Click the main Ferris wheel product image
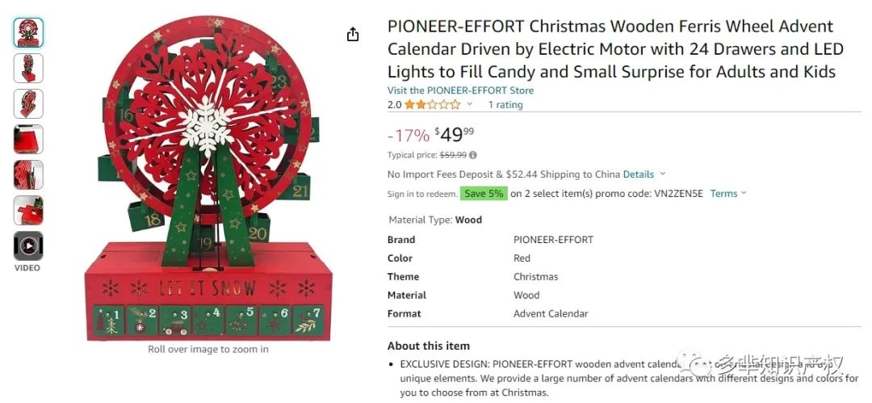The width and height of the screenshot is (872, 403). click(208, 178)
